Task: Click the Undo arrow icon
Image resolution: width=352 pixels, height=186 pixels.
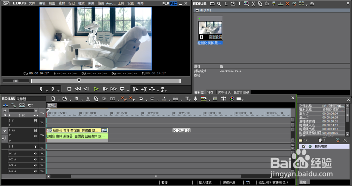Action: point(141,99)
